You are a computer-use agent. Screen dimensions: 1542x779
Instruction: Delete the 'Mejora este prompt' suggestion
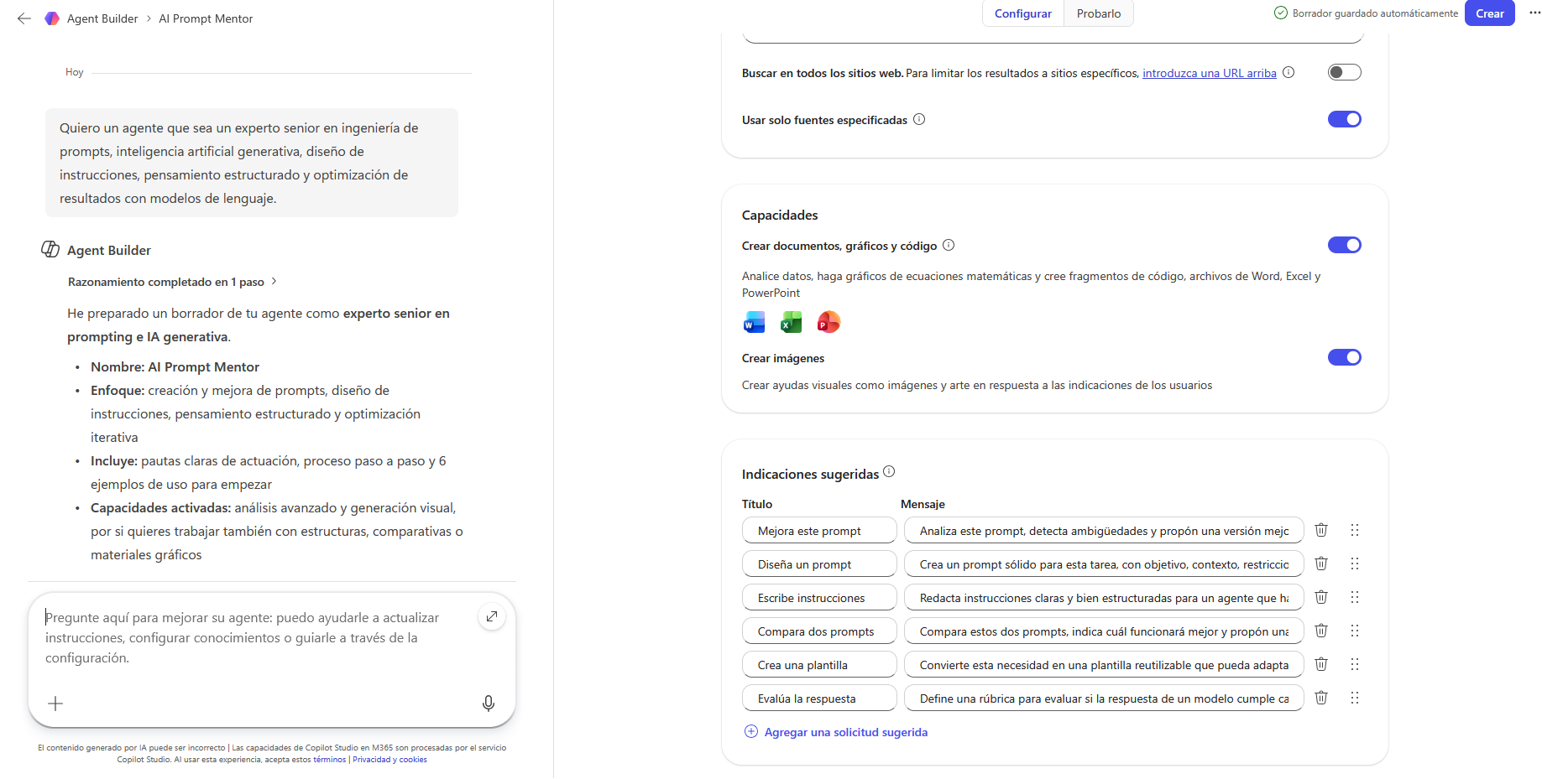tap(1321, 530)
